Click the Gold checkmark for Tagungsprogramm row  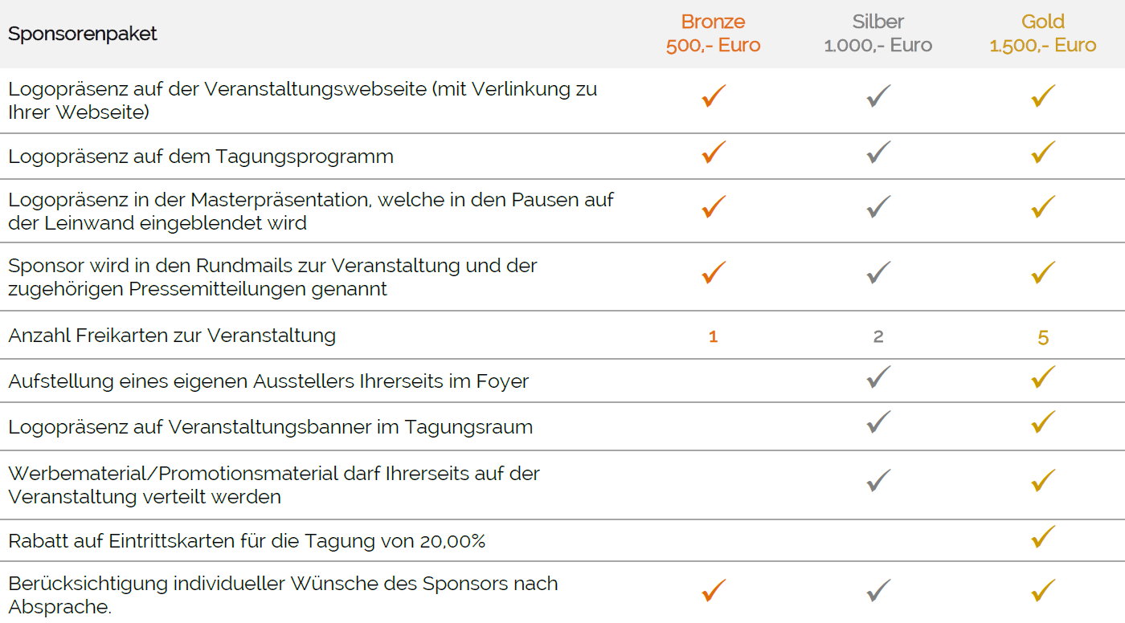coord(1043,153)
